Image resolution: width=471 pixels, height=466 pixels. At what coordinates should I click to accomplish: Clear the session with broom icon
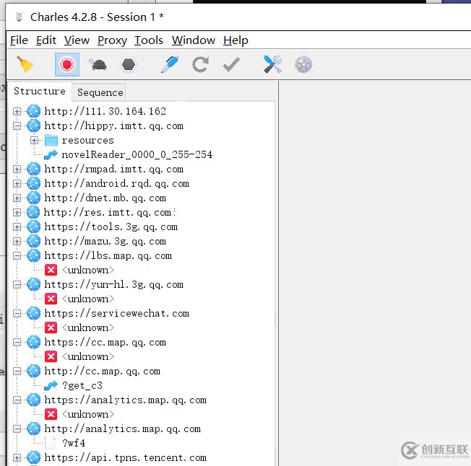click(x=25, y=64)
